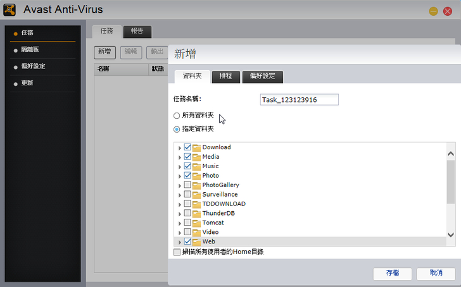Select the Tomcat folder row text

tap(213, 223)
